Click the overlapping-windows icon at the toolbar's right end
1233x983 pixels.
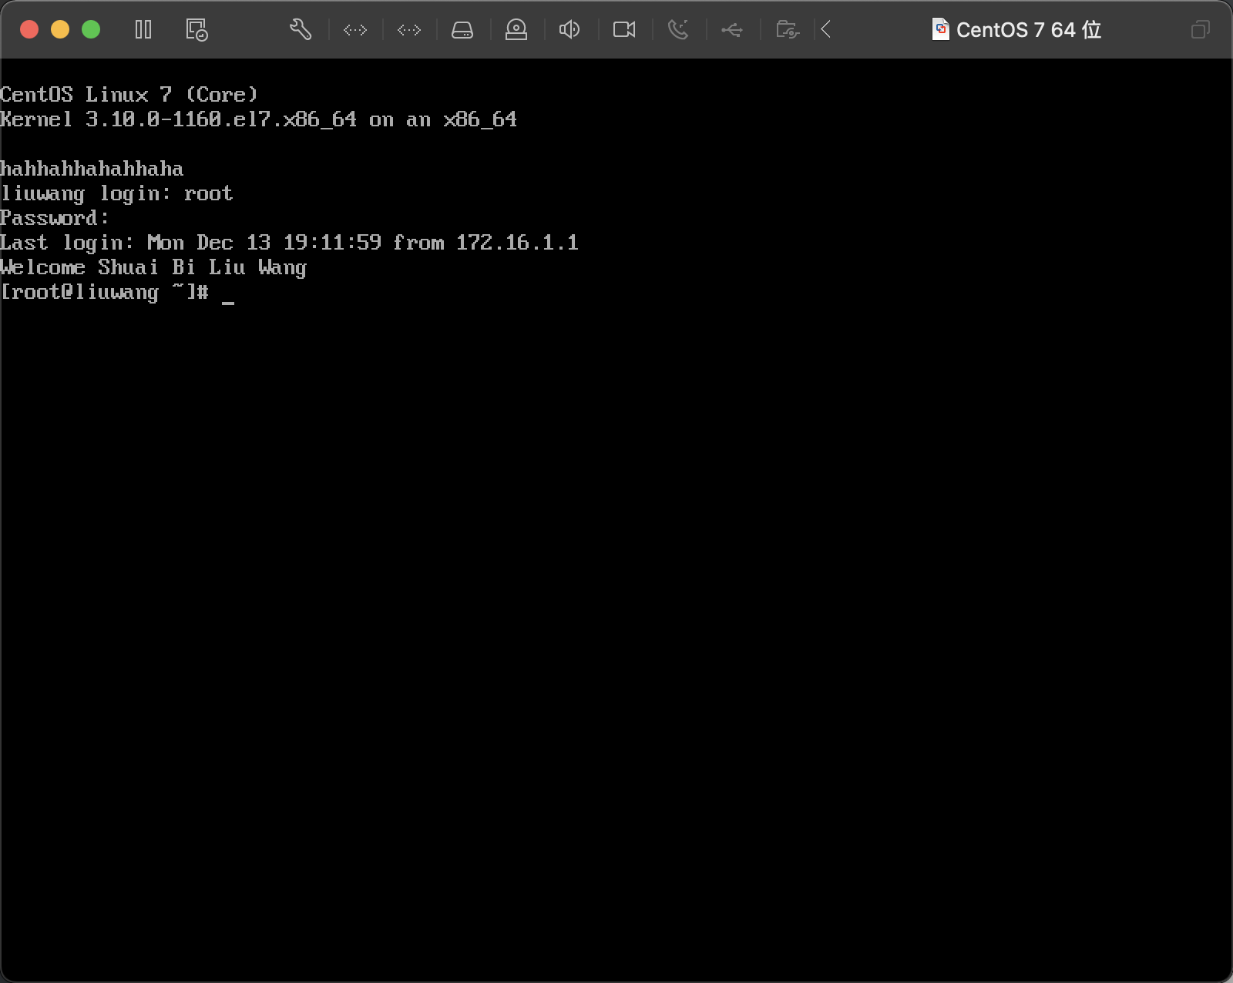1201,30
